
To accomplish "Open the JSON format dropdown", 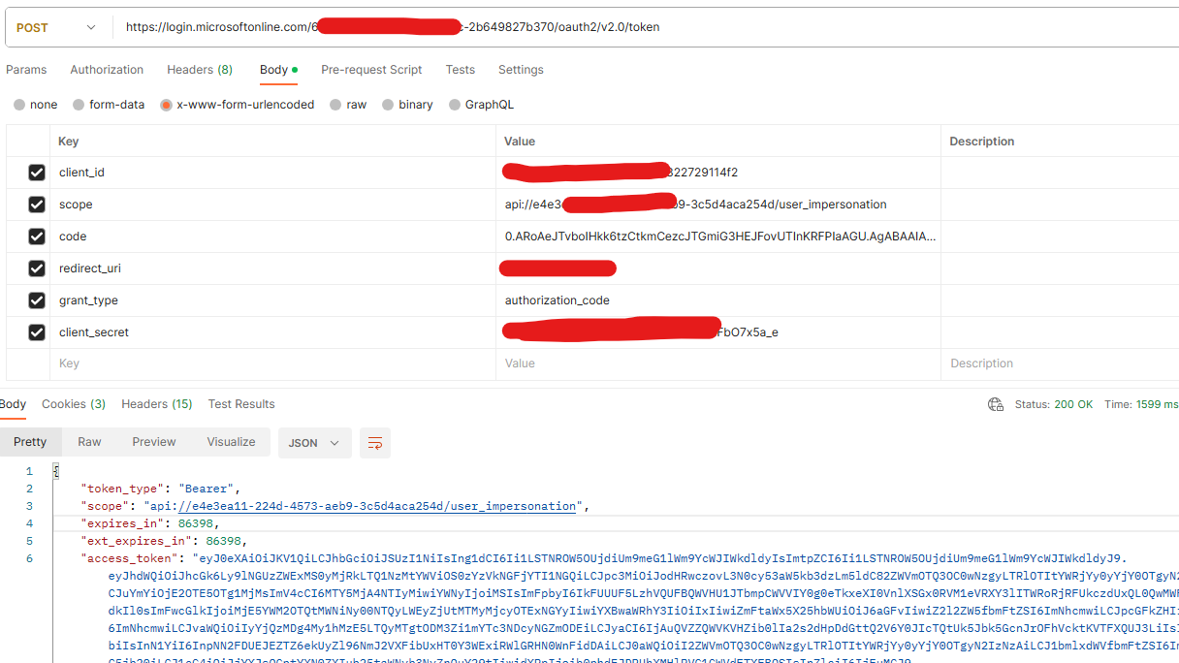I will point(314,442).
